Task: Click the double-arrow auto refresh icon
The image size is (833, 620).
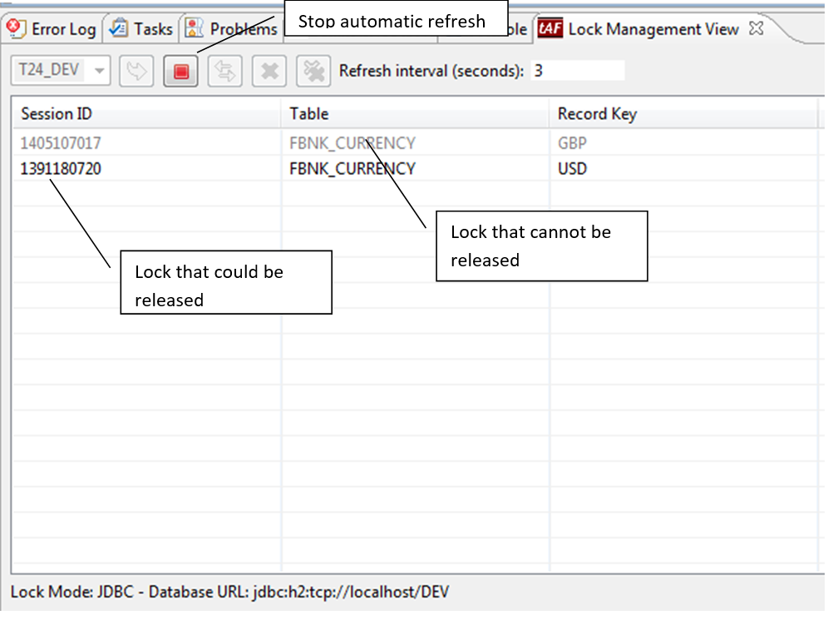Action: pyautogui.click(x=224, y=72)
